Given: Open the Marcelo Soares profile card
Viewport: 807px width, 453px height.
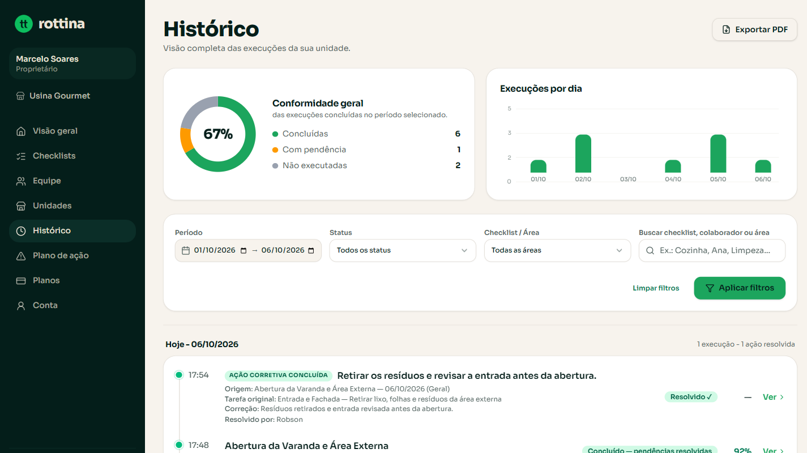Looking at the screenshot, I should click(72, 63).
